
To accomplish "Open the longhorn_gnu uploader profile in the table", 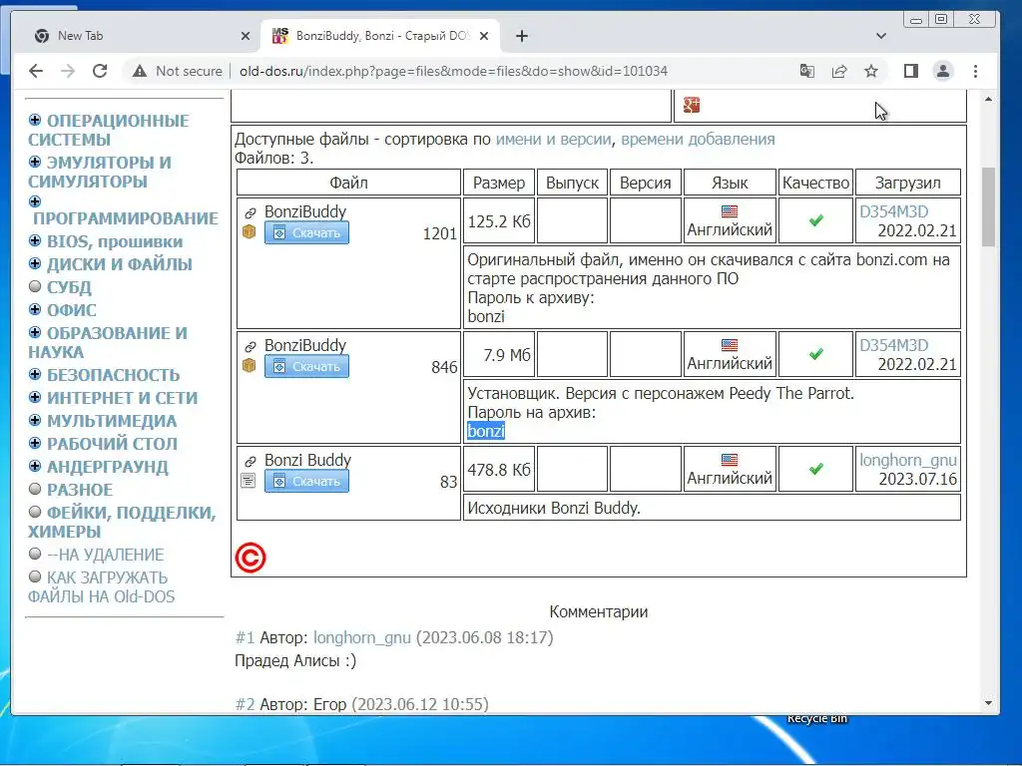I will (x=908, y=460).
